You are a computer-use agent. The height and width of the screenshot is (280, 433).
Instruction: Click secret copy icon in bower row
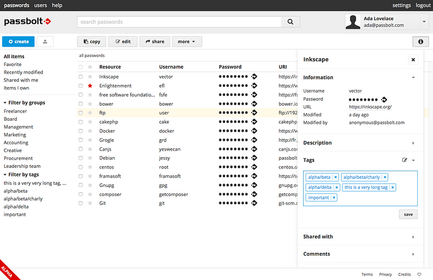point(254,103)
